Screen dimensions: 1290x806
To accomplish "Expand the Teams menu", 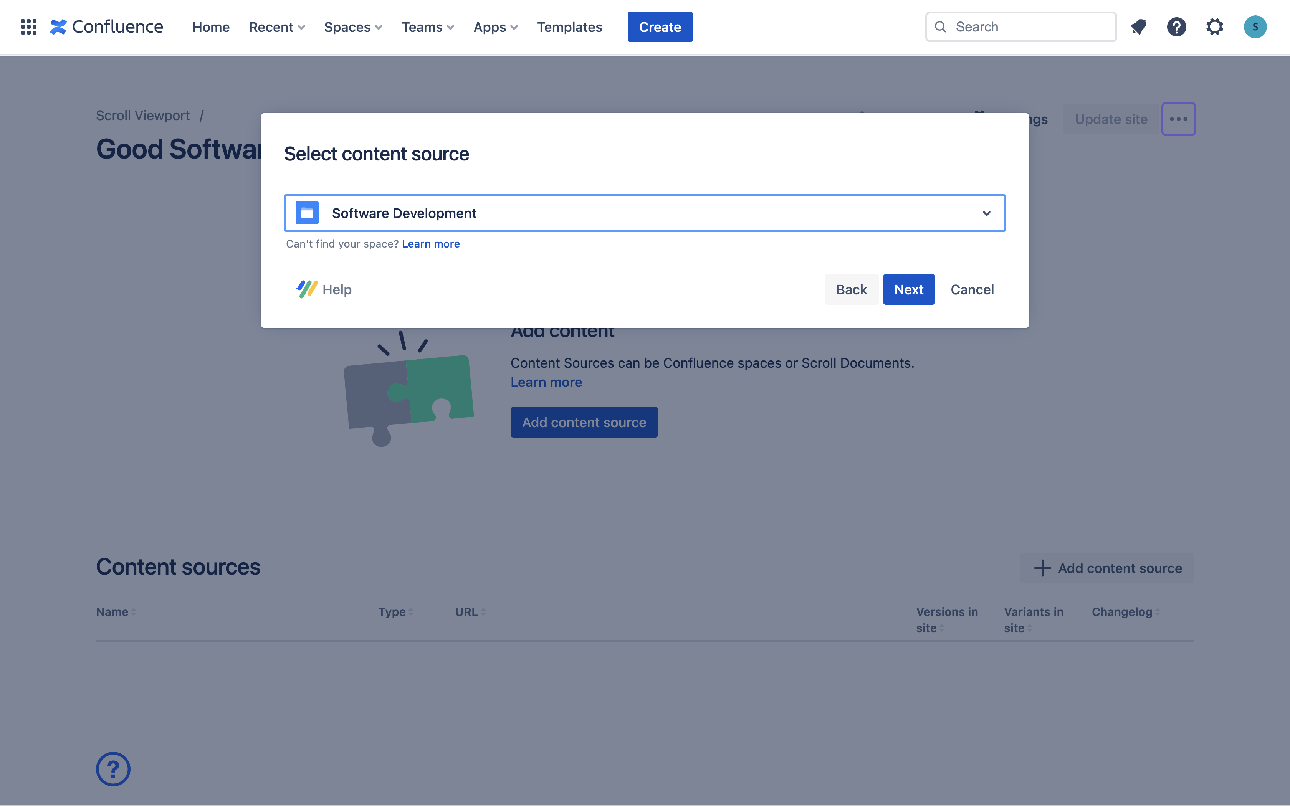I will click(x=428, y=26).
